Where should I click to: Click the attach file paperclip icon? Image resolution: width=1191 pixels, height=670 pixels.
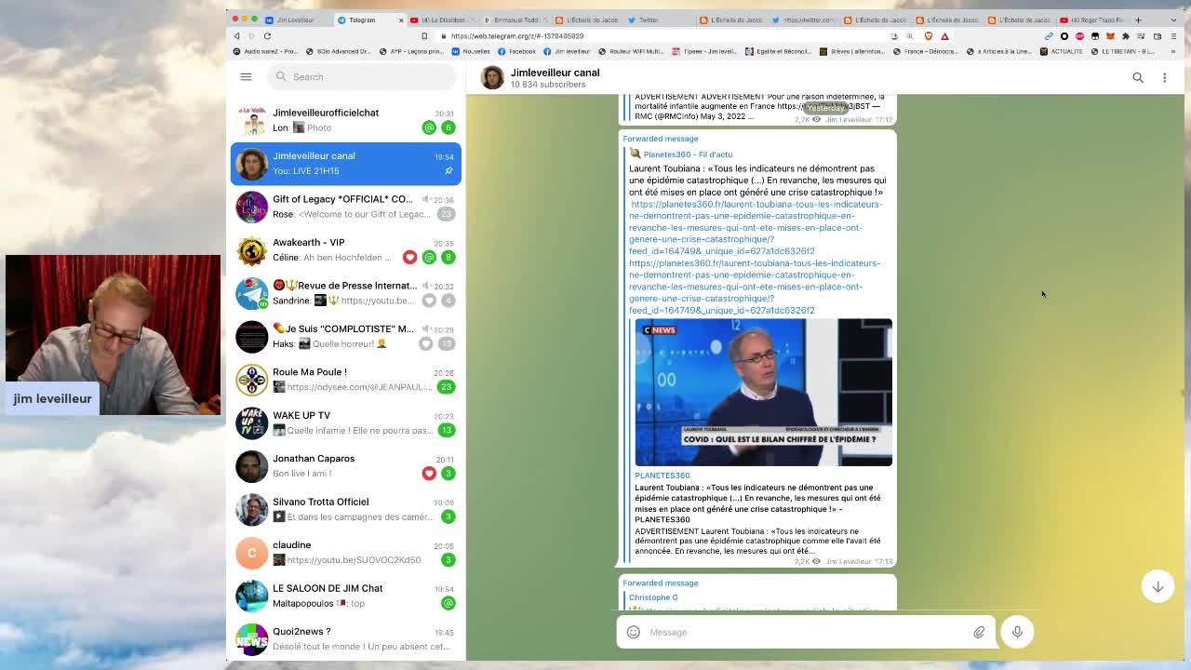[x=979, y=632]
